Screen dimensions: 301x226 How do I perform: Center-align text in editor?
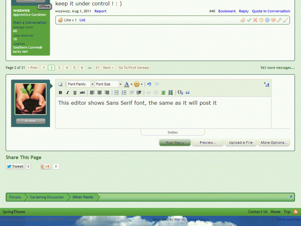coord(99,93)
